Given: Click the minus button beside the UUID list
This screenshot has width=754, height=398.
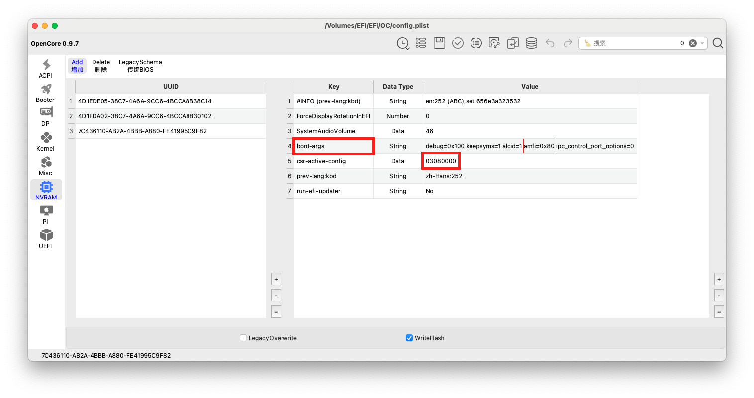Looking at the screenshot, I should [276, 295].
